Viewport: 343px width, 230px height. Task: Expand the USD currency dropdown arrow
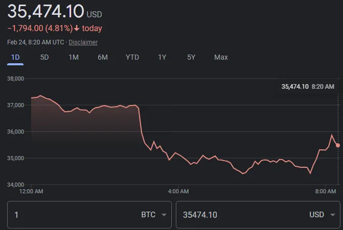[x=333, y=215]
